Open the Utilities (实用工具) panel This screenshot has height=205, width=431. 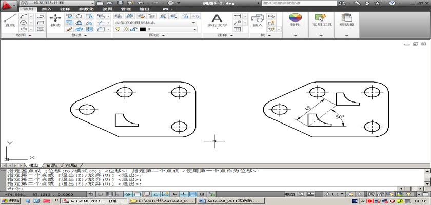click(322, 20)
